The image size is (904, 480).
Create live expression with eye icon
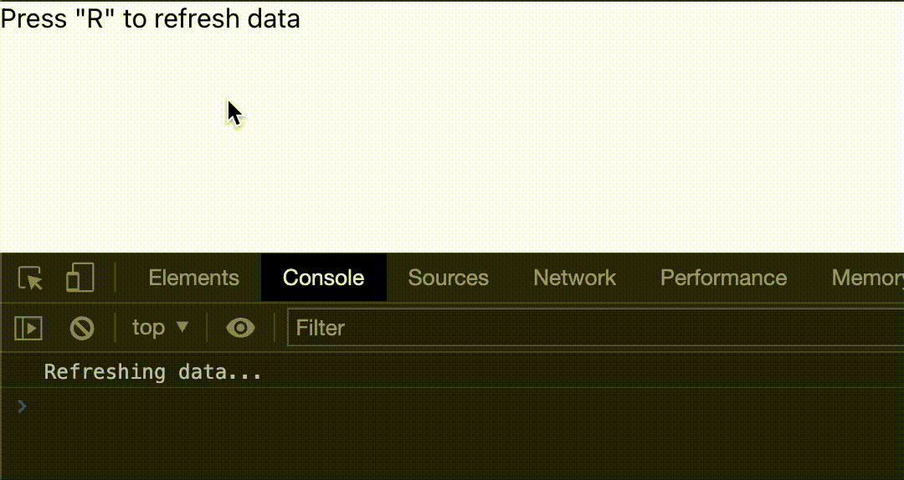(x=240, y=328)
